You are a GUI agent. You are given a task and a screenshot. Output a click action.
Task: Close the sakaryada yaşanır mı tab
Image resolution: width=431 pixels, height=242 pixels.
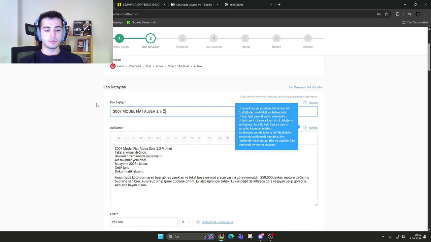(218, 5)
